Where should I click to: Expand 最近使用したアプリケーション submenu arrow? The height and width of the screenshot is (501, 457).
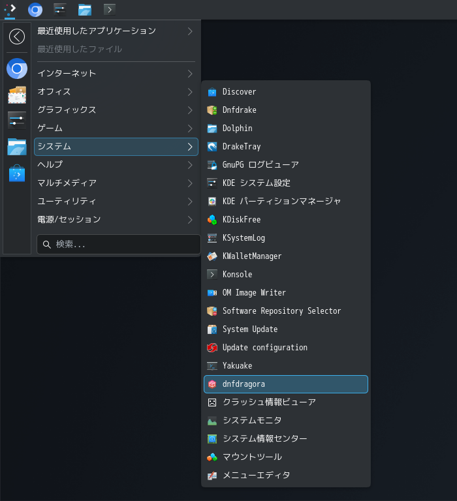coord(190,31)
